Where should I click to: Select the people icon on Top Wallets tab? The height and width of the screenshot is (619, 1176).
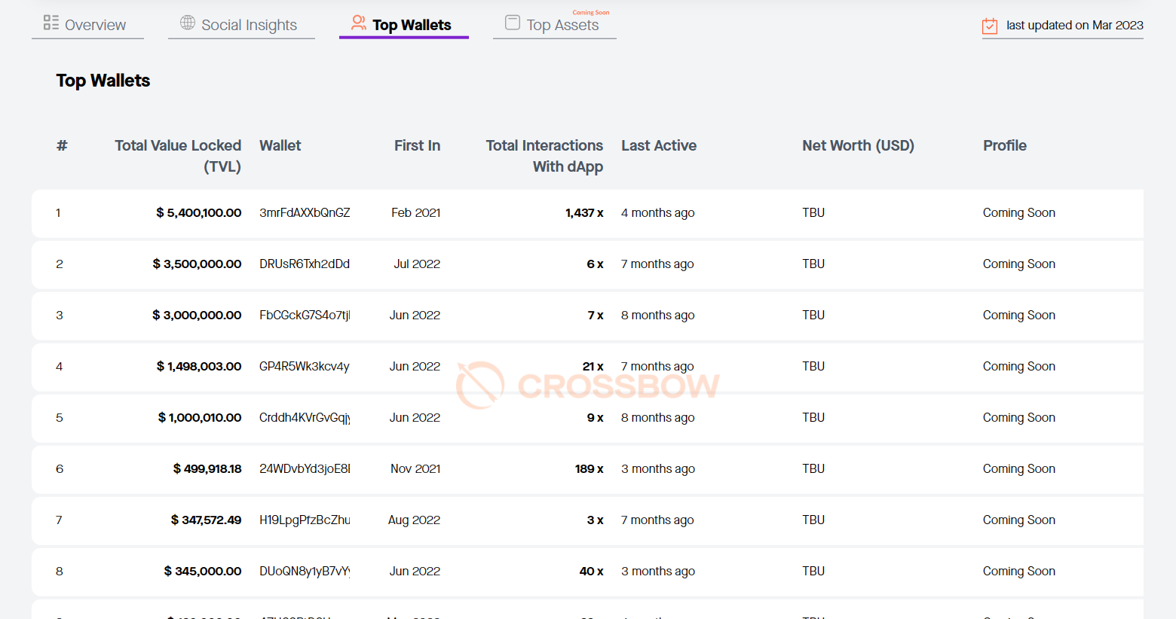(x=357, y=23)
